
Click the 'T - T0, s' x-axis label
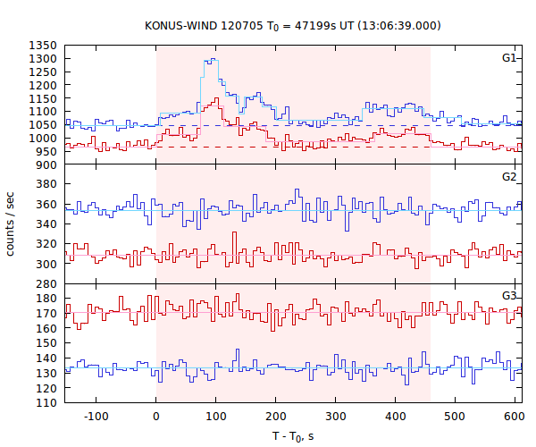click(x=293, y=436)
